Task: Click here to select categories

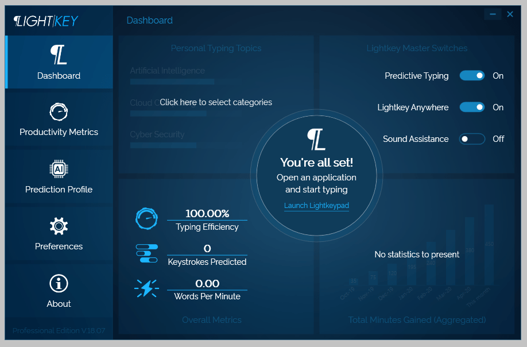Action: (216, 102)
